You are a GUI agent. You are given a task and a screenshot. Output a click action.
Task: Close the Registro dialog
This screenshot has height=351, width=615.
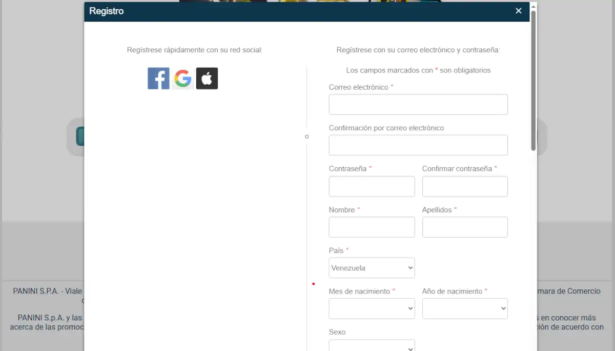[518, 10]
